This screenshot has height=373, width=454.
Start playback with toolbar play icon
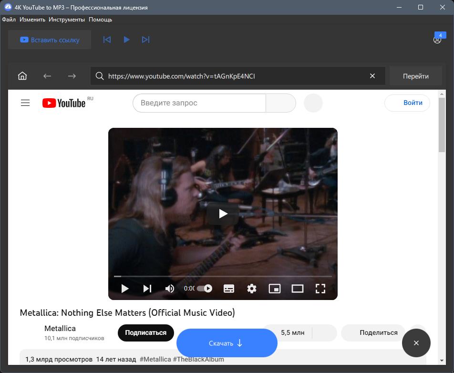click(126, 40)
